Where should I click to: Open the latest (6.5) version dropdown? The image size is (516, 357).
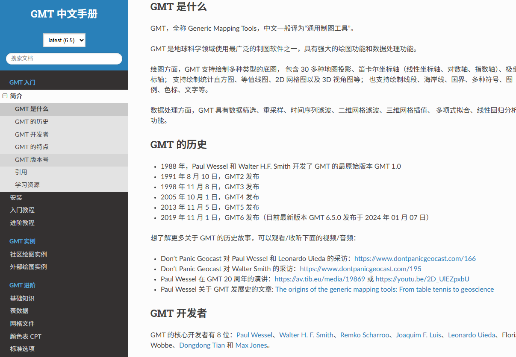click(64, 40)
